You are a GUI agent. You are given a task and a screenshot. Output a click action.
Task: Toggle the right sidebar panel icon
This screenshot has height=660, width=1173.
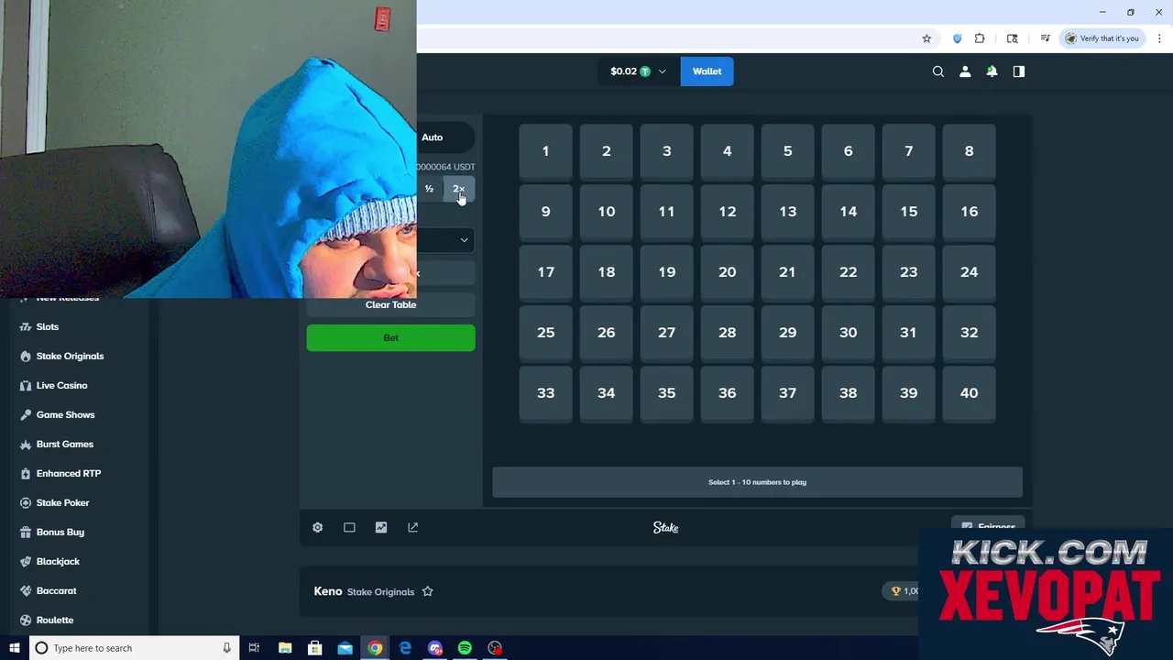1018,71
